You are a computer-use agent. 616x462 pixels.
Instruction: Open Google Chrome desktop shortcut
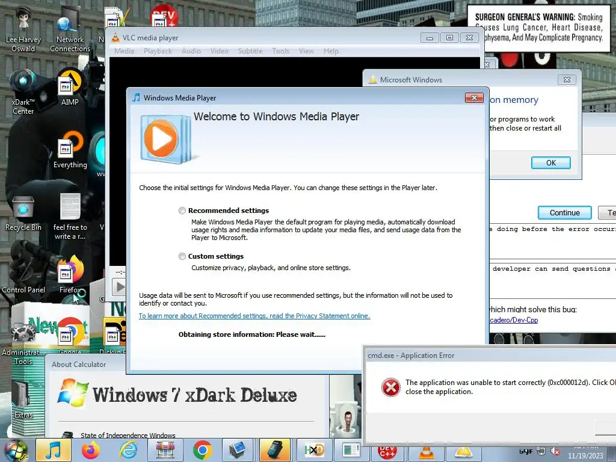point(70,336)
